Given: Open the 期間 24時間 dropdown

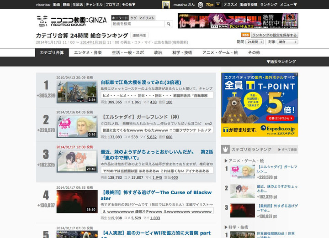Looking at the screenshot, I should (255, 42).
